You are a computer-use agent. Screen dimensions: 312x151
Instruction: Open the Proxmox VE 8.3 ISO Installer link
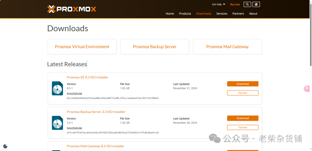click(x=88, y=77)
